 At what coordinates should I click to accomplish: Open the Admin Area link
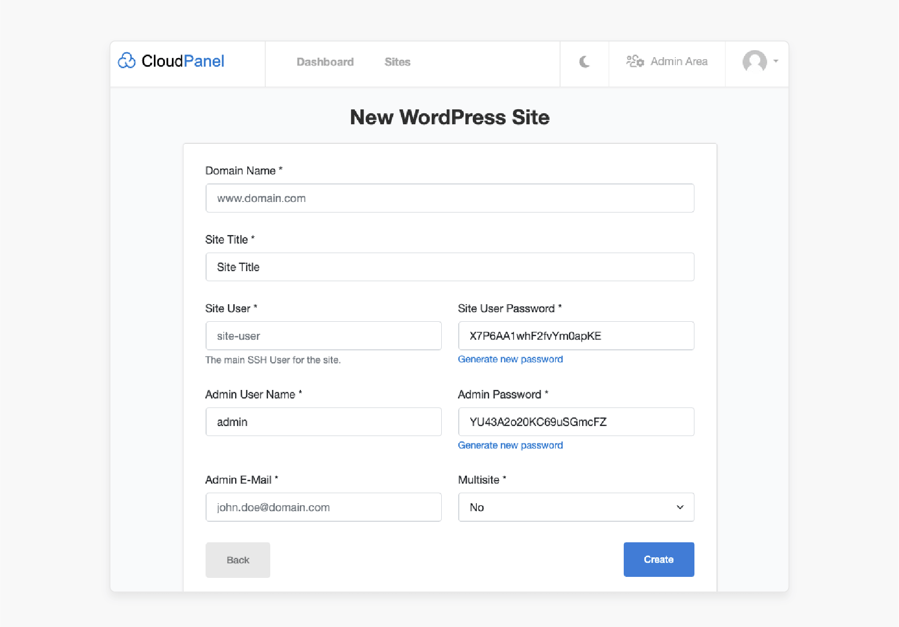point(667,61)
